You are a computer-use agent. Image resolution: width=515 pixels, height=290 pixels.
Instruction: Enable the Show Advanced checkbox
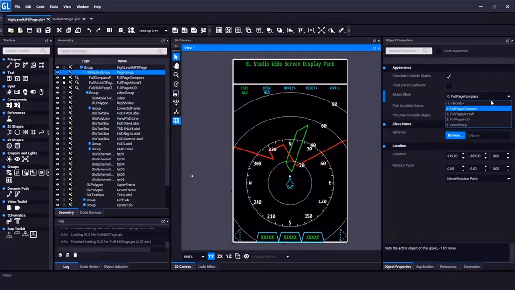[x=438, y=51]
